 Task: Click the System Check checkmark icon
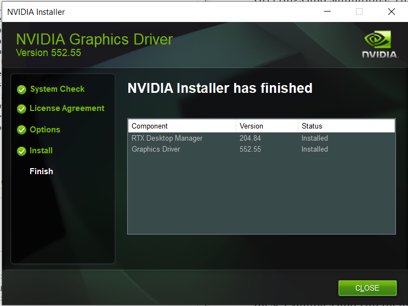click(21, 90)
